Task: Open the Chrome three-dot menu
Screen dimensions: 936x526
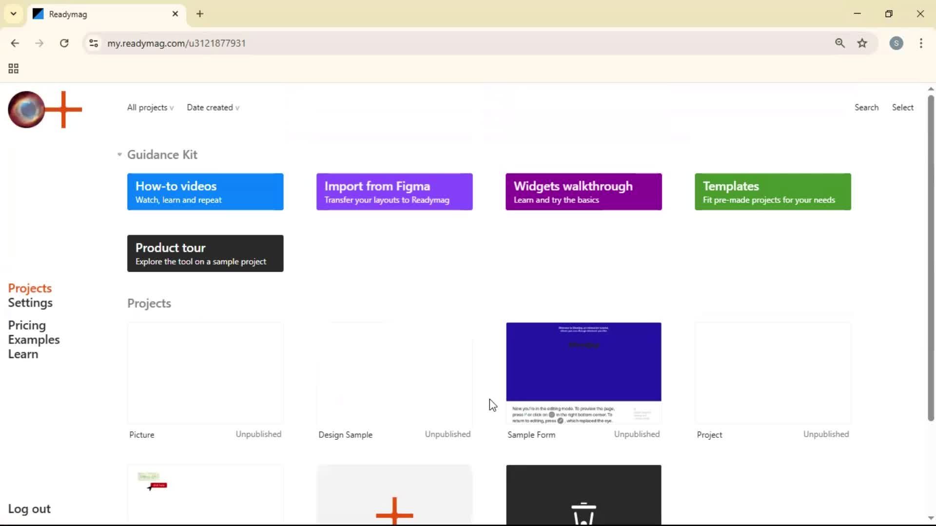Action: coord(921,43)
